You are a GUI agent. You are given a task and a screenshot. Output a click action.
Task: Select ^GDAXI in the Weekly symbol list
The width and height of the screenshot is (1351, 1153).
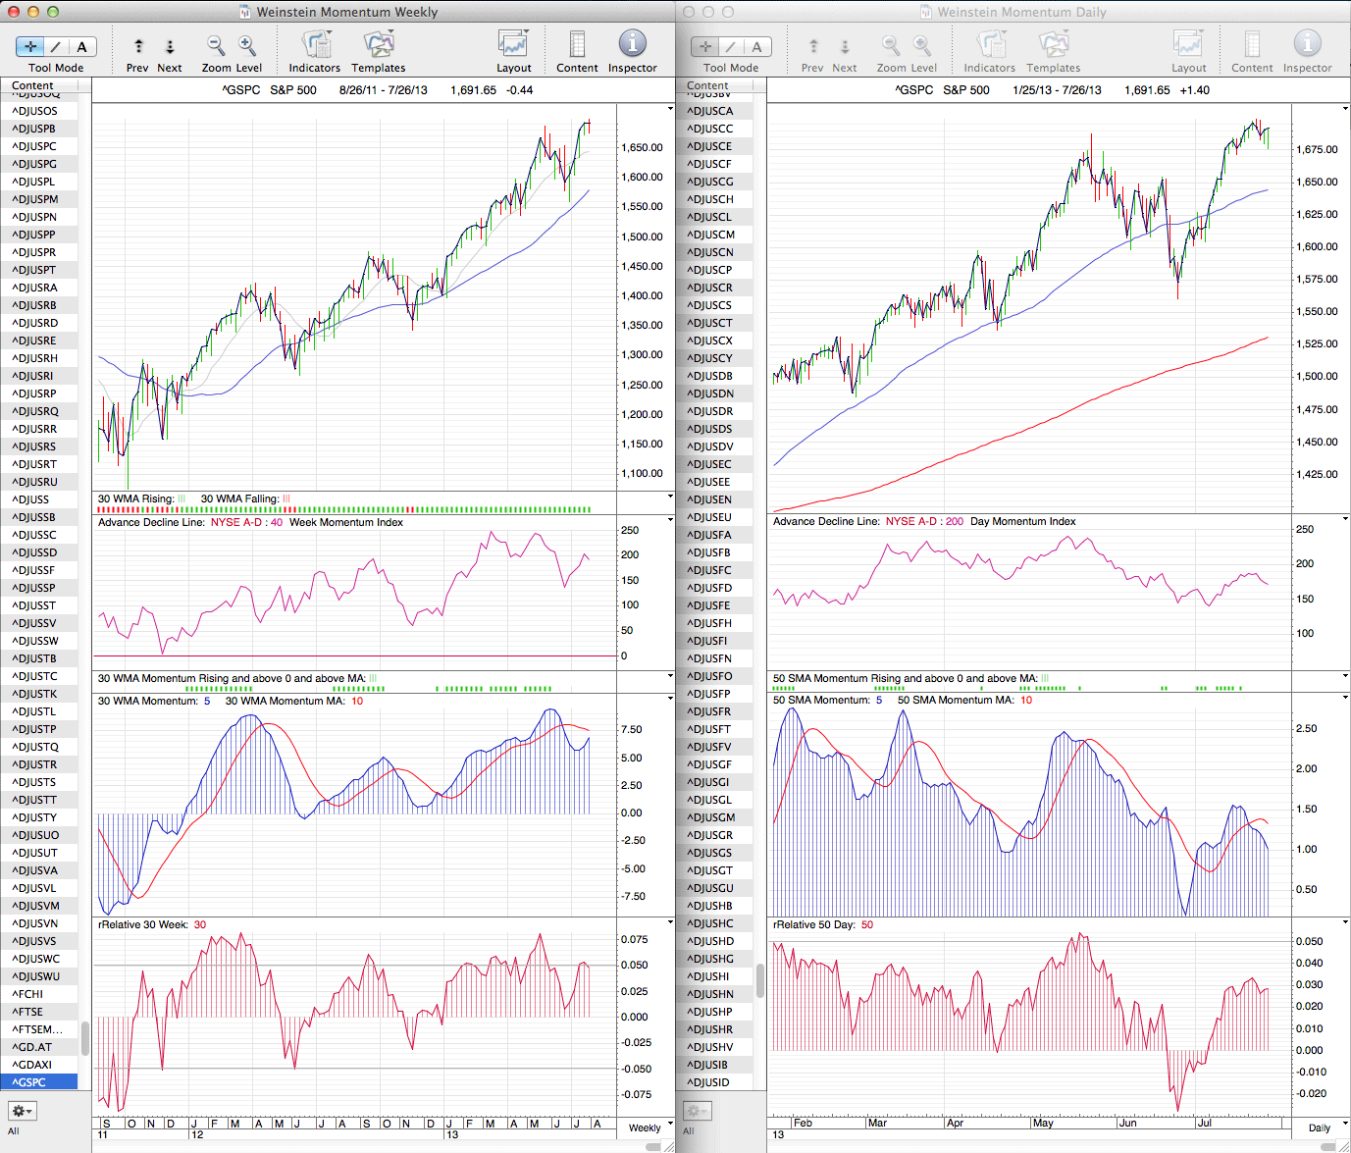click(x=32, y=1065)
